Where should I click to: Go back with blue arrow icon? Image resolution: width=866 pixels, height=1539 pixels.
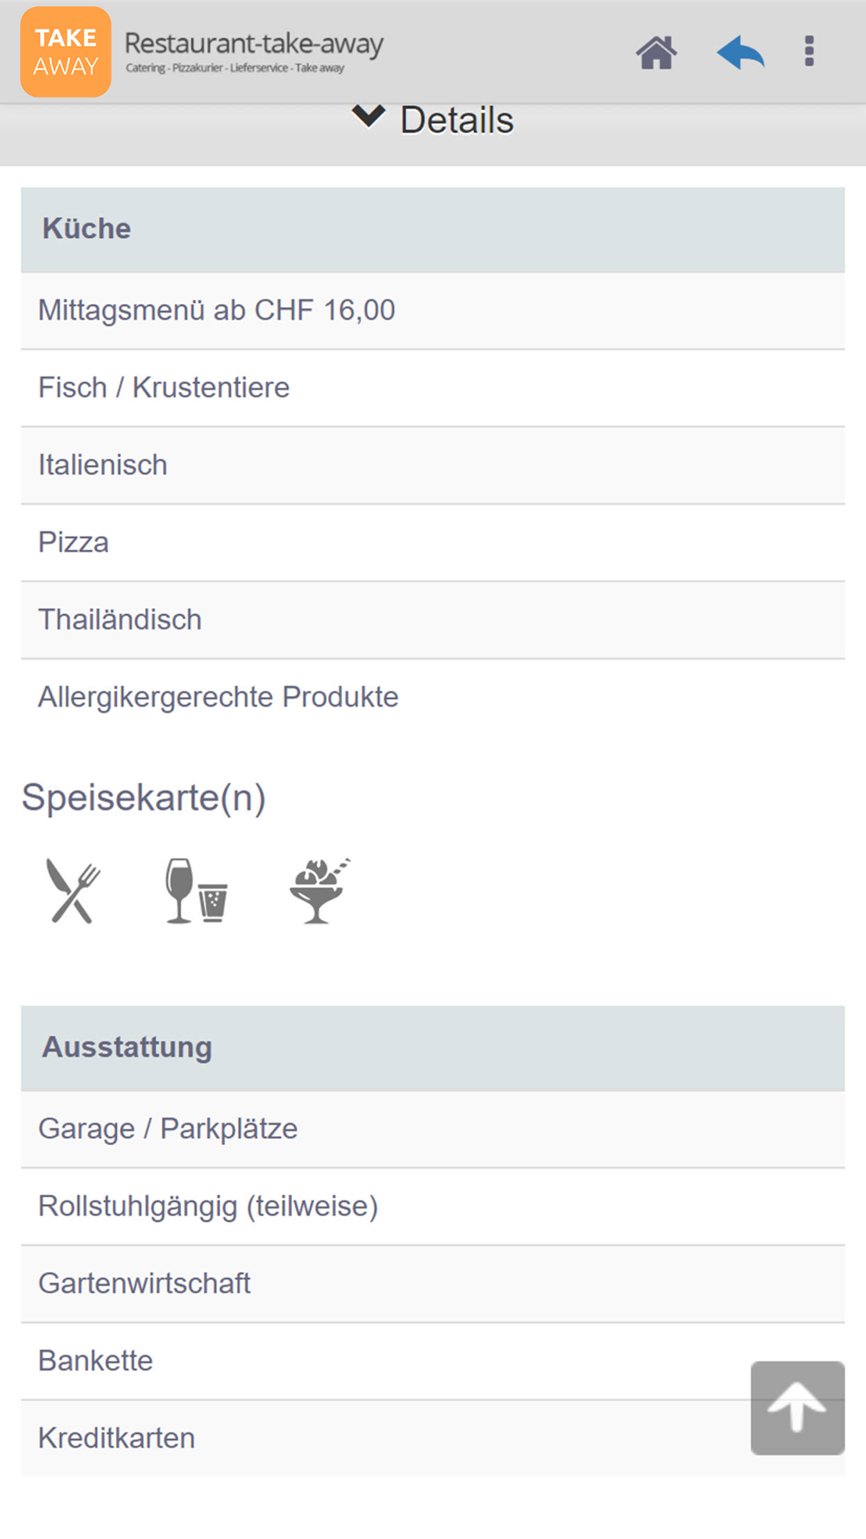[740, 52]
